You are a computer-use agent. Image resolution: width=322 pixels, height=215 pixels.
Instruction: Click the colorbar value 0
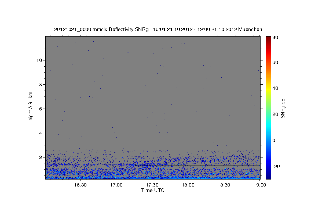(275, 140)
